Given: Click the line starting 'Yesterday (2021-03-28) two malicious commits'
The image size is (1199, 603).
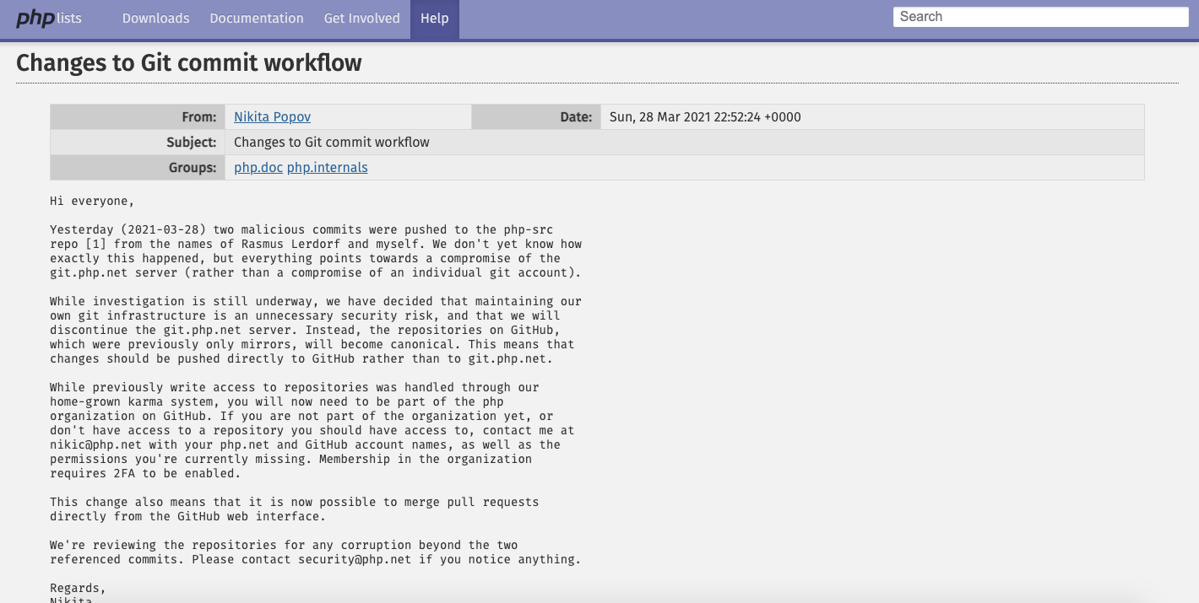Looking at the screenshot, I should tap(301, 230).
